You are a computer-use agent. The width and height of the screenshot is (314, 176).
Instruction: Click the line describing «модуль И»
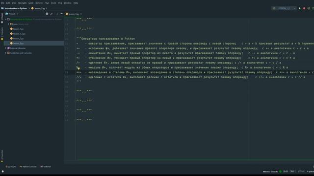182,67
